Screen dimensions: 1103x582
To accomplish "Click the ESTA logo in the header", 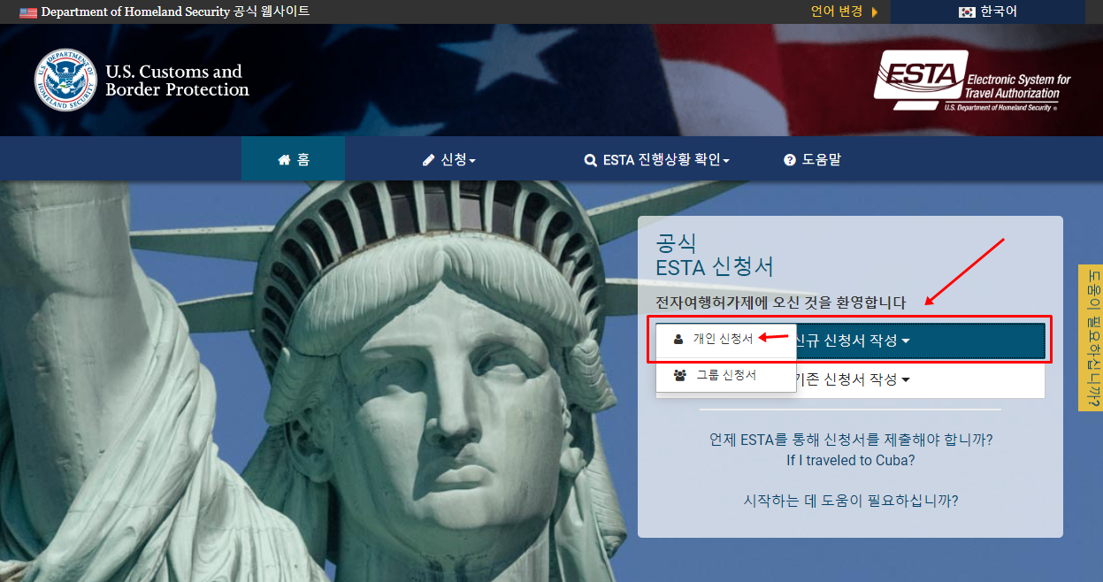I will [971, 80].
